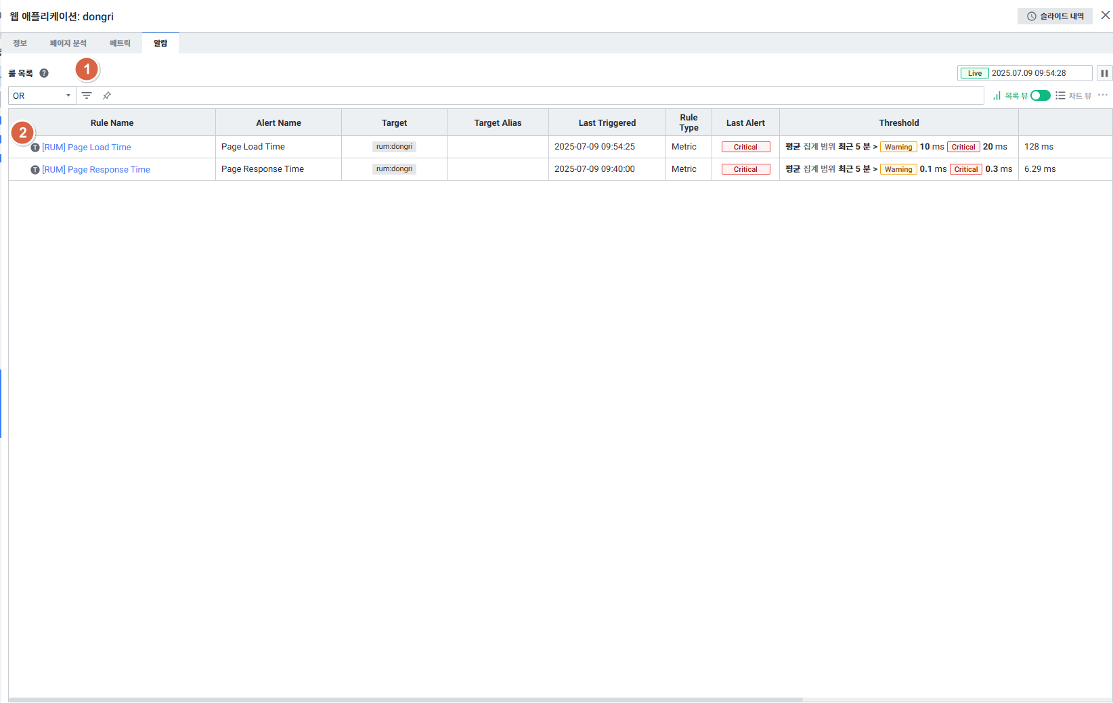Click the bar chart 목록 뷰 icon
1113x703 pixels.
click(997, 95)
